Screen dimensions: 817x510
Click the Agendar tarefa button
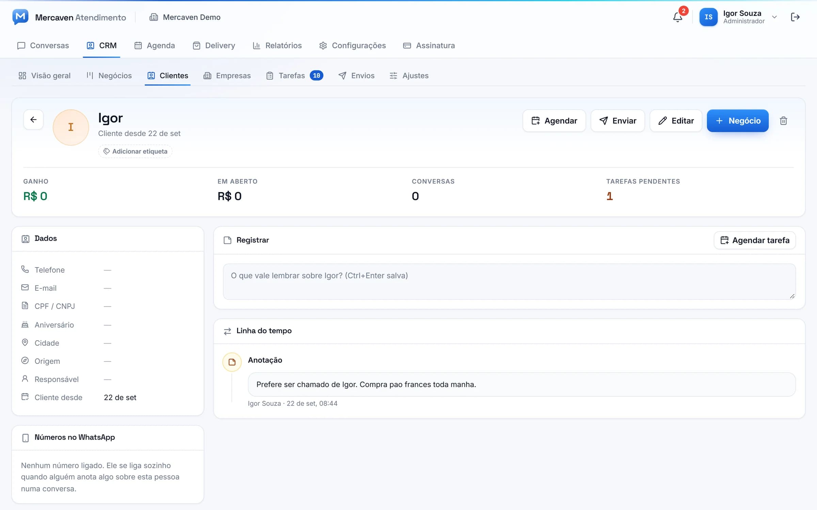coord(755,240)
